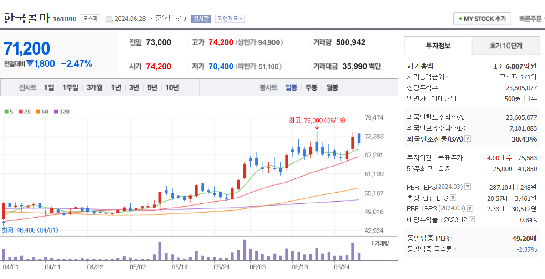Screen dimensions: 545x279
Task: Select the 일봉 candlestick chart
Action: pyautogui.click(x=291, y=88)
